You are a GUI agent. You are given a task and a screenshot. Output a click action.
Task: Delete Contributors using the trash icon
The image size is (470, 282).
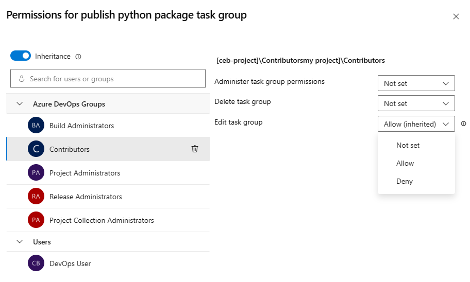195,149
